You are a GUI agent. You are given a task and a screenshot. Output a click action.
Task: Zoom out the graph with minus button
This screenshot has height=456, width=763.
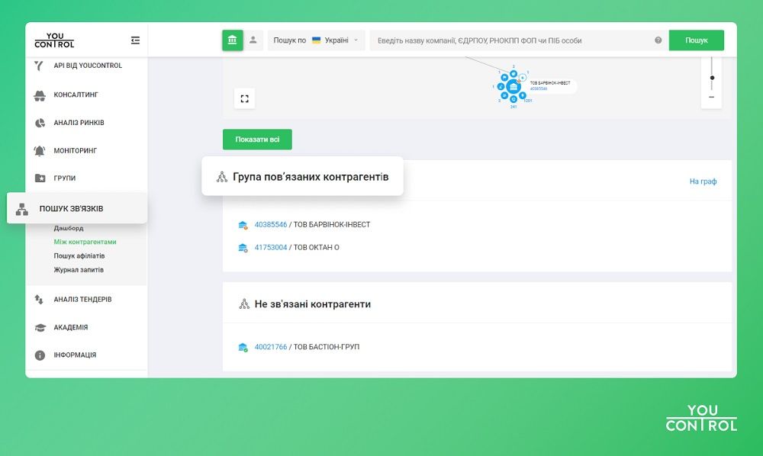tap(711, 97)
